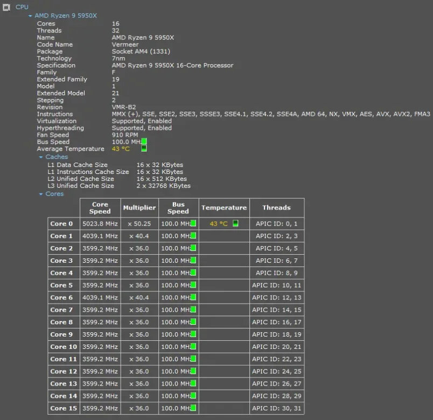Screen dimensions: 433x420
Task: Click Core 5 bus speed graph icon
Action: coord(193,285)
